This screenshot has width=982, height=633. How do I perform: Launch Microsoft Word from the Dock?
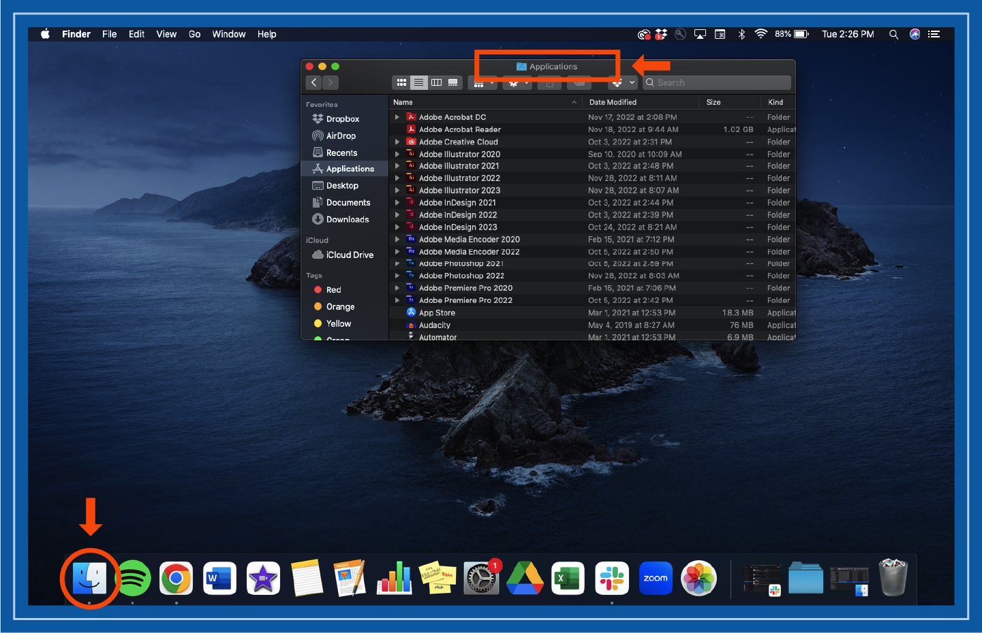pos(219,579)
